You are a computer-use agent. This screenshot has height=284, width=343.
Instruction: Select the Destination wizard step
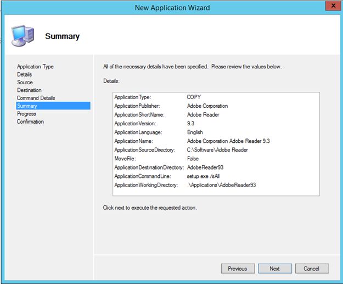pos(29,90)
